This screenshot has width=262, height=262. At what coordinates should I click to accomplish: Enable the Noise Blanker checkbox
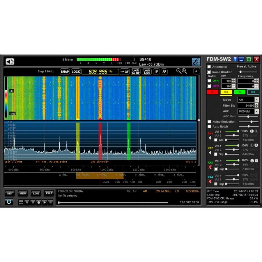pyautogui.click(x=209, y=72)
